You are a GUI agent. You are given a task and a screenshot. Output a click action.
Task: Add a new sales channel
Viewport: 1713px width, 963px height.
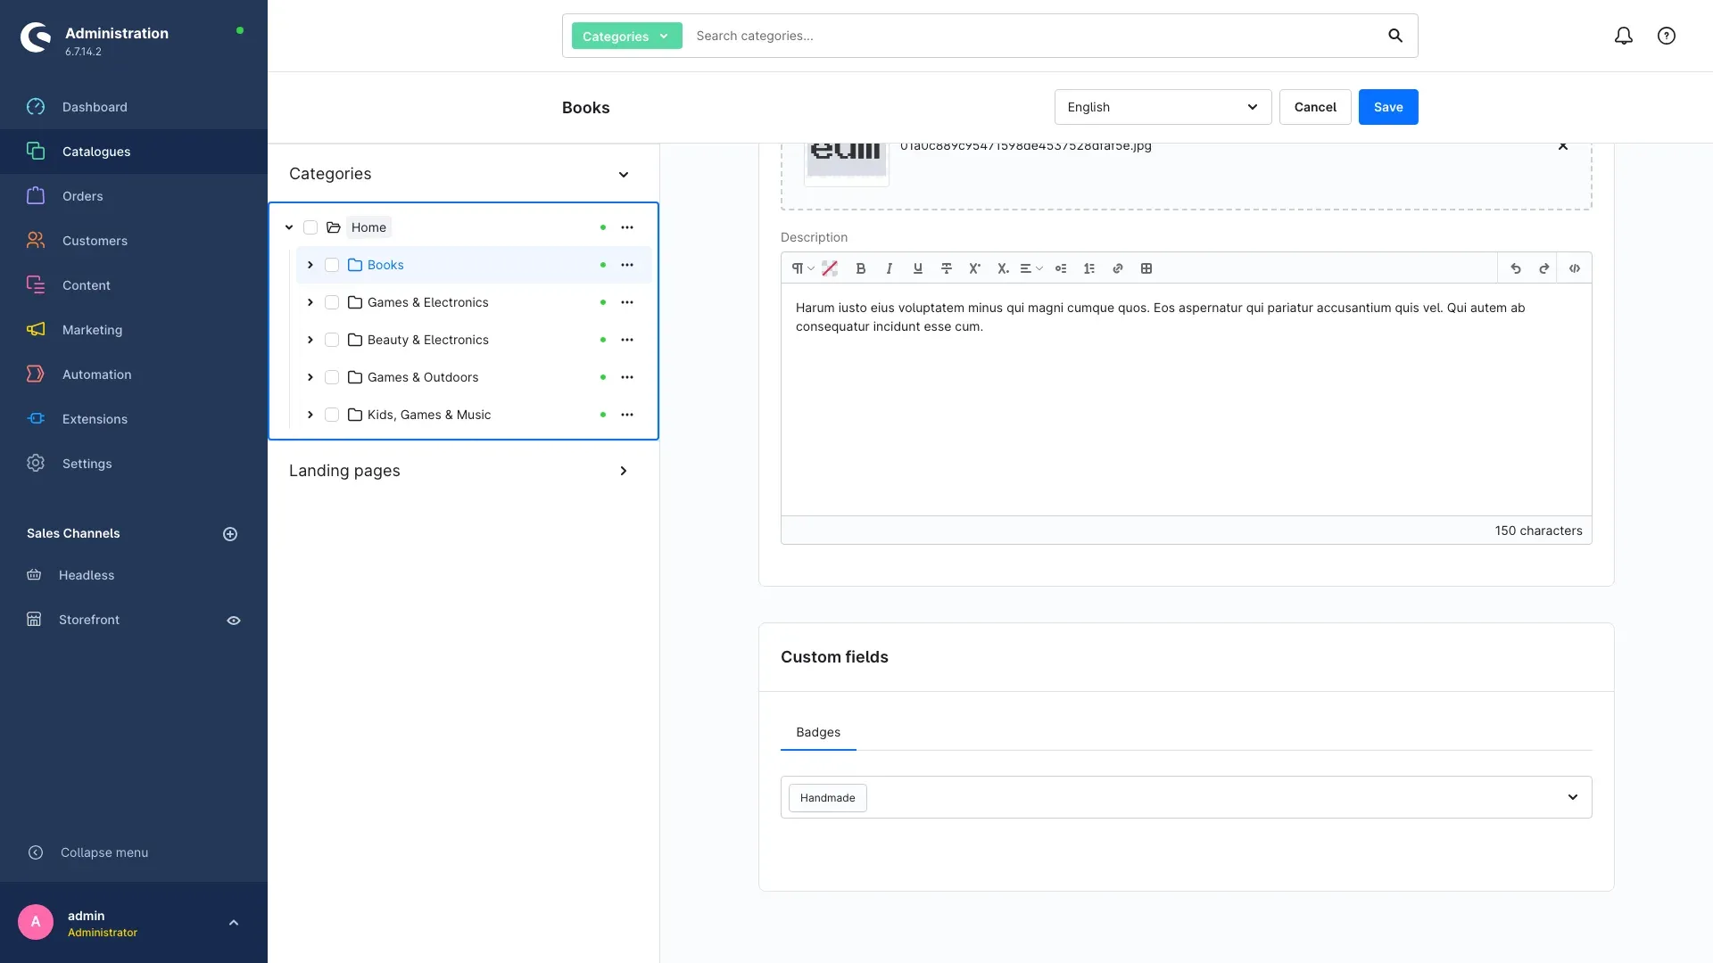coord(230,534)
